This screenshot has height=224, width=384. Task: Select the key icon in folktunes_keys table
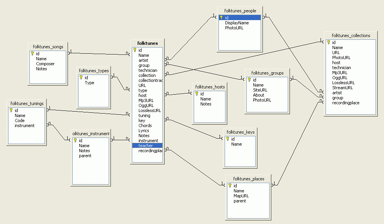tap(227, 139)
